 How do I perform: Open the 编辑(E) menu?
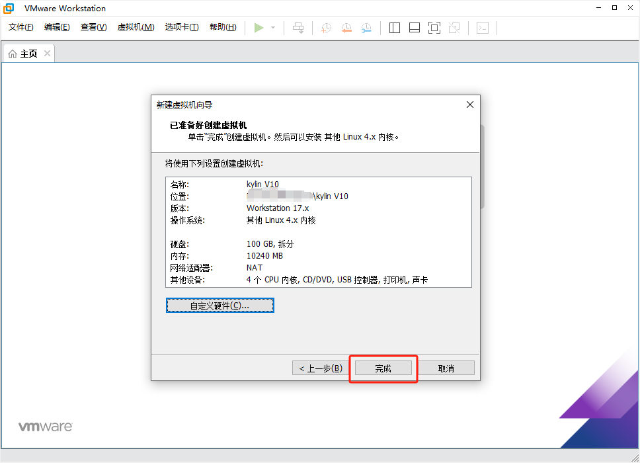pos(57,27)
